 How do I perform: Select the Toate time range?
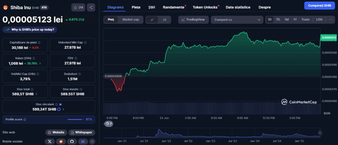click(x=305, y=19)
